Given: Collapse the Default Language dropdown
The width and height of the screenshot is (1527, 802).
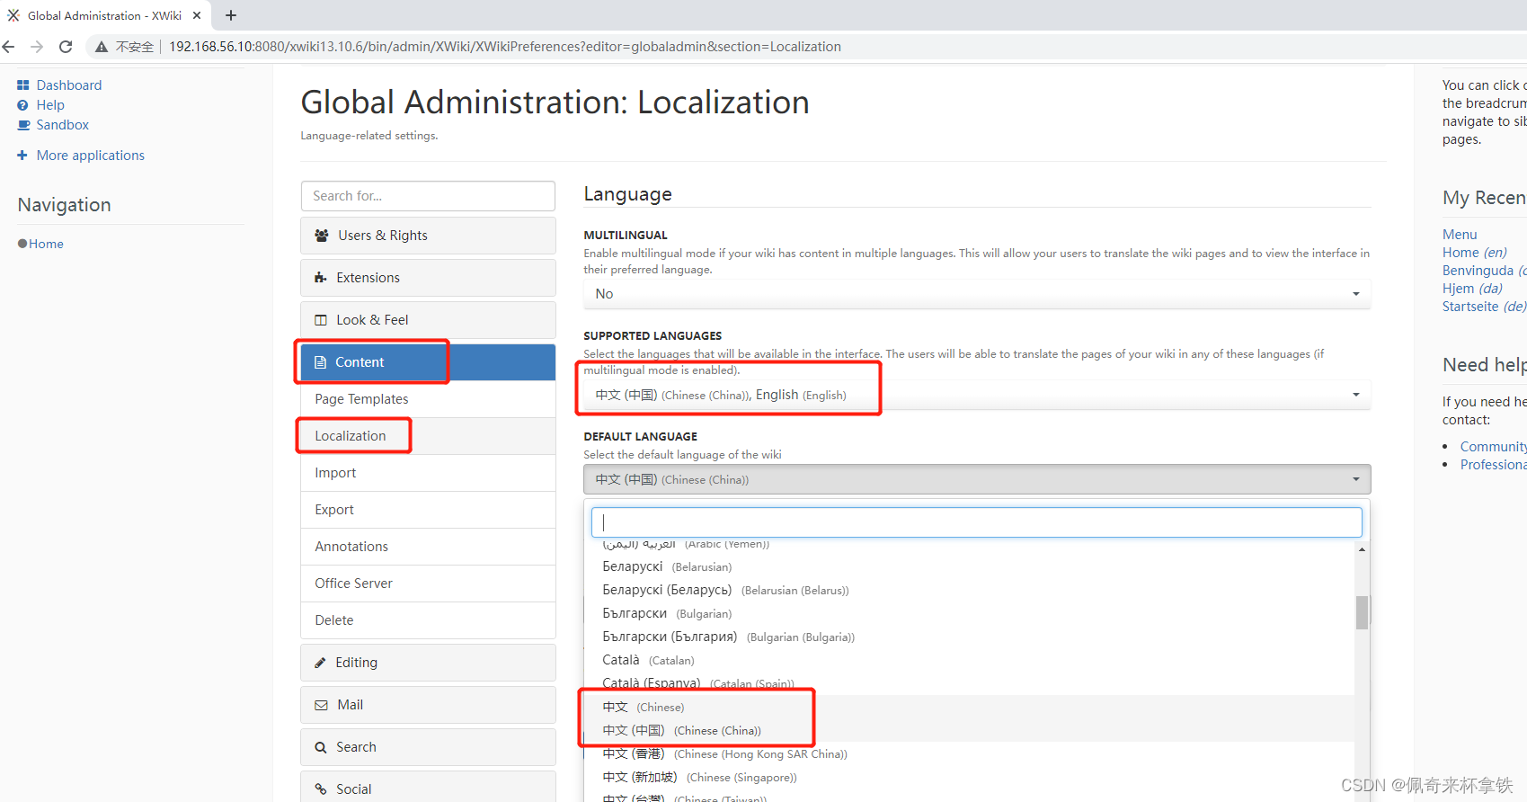Looking at the screenshot, I should click(x=977, y=479).
